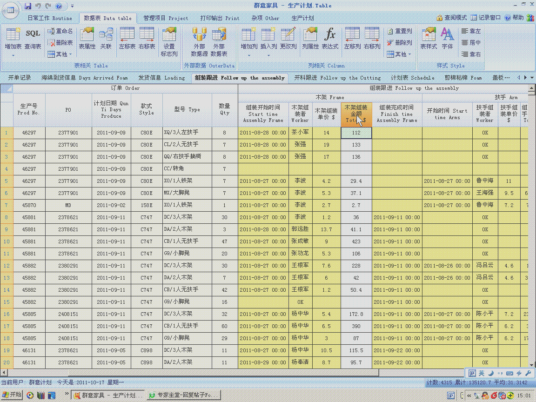Click the 开始 Start button
This screenshot has width=536, height=402.
pyautogui.click(x=12, y=395)
